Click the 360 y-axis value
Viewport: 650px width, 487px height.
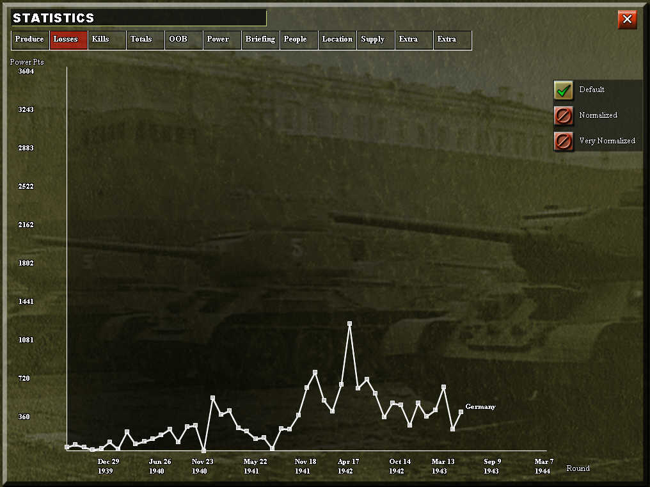24,417
